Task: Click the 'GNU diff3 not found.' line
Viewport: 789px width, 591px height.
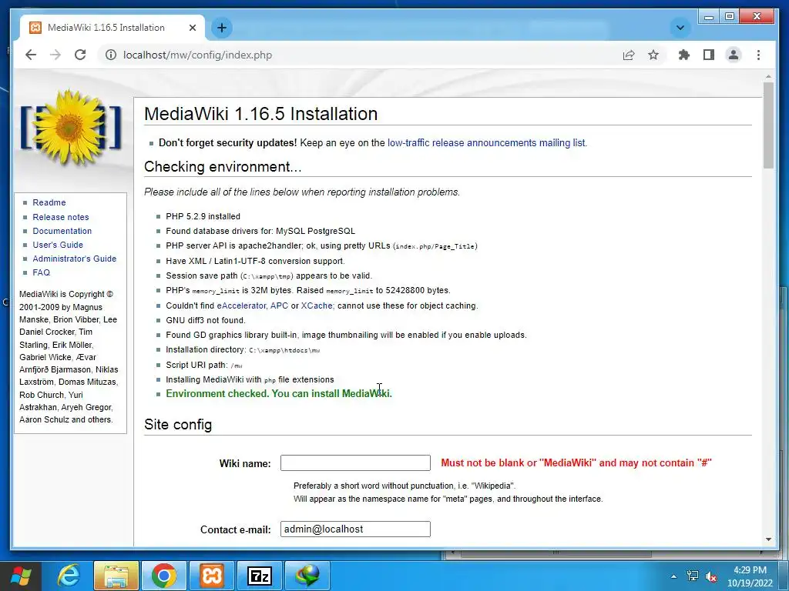Action: point(205,320)
